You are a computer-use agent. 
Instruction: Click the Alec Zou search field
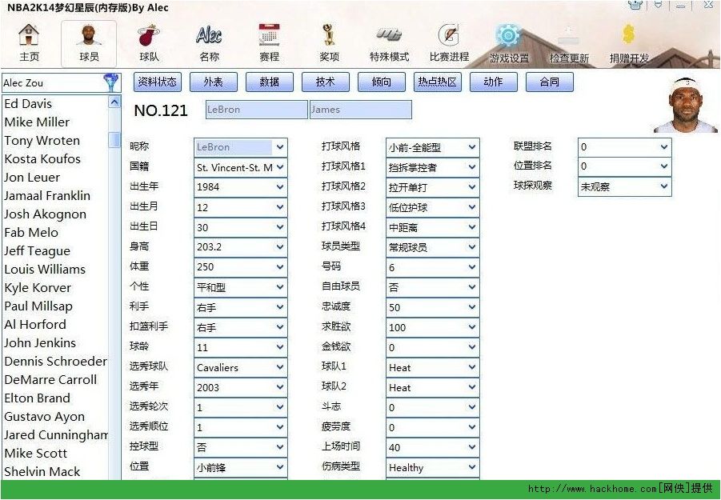pos(53,83)
